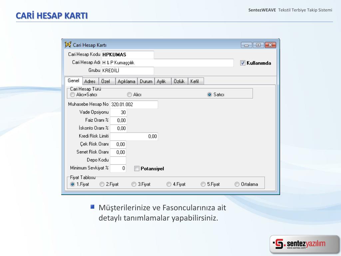
Task: Maximize the Cari Hesap Kartı window
Action: pyautogui.click(x=258, y=45)
